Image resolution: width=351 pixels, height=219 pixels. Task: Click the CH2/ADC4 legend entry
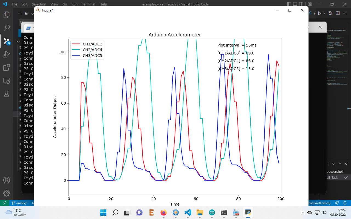tap(87, 50)
